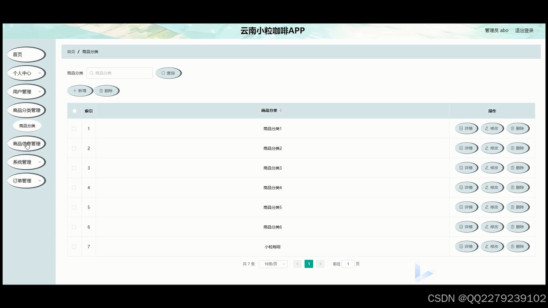Click 首页 in the breadcrumb
The image size is (548, 308).
point(71,51)
